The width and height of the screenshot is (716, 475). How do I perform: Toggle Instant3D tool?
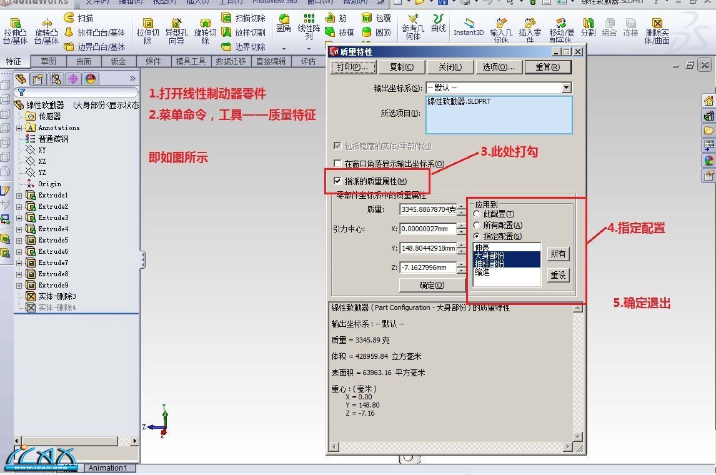pyautogui.click(x=469, y=26)
